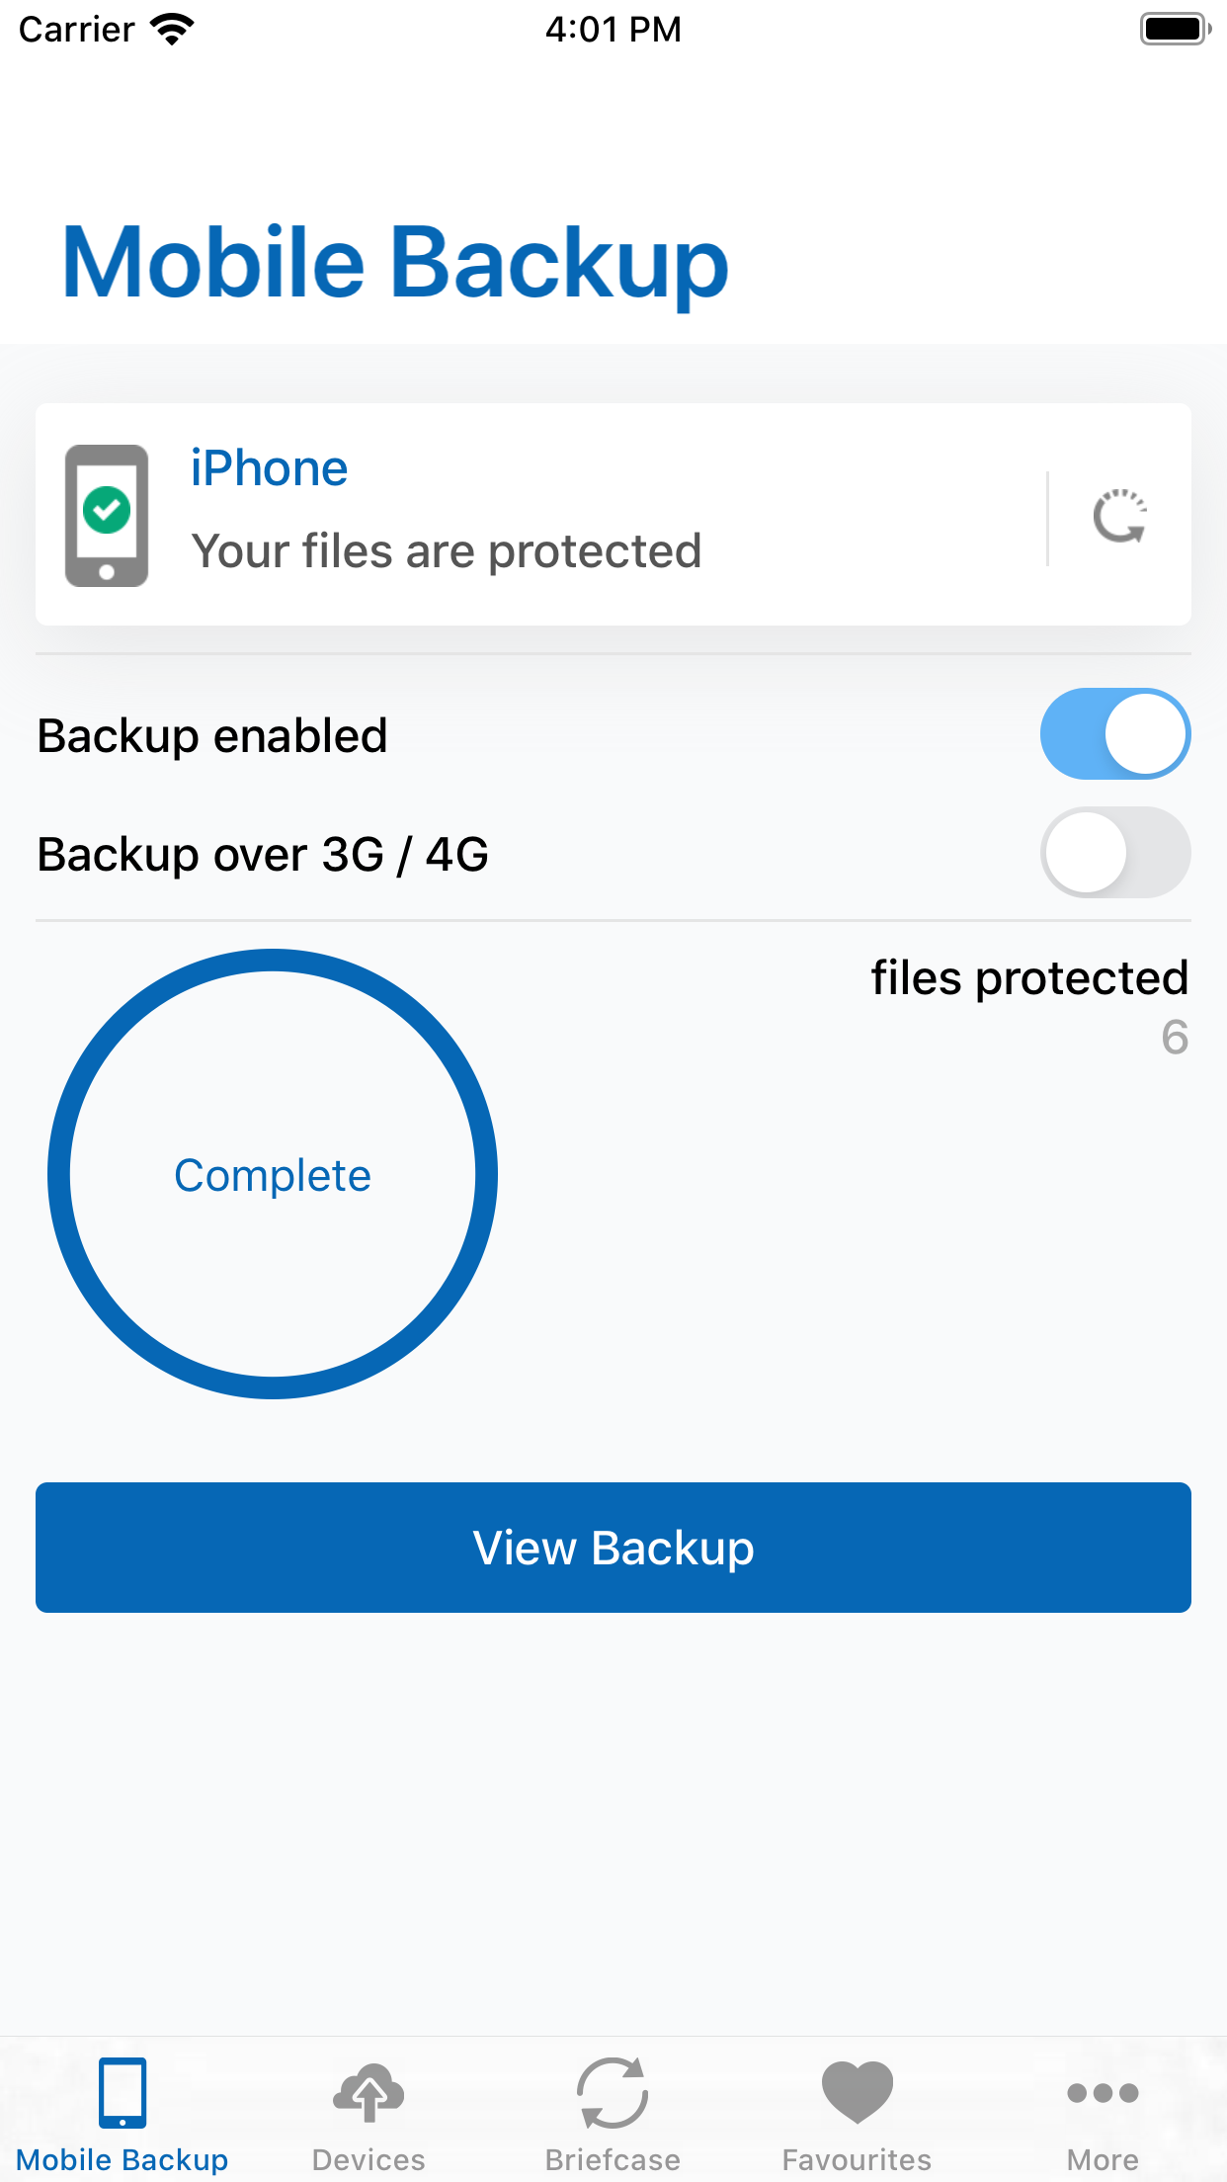The height and width of the screenshot is (2182, 1227).
Task: Tap the iPhone device icon with green checkmark
Action: click(x=107, y=514)
